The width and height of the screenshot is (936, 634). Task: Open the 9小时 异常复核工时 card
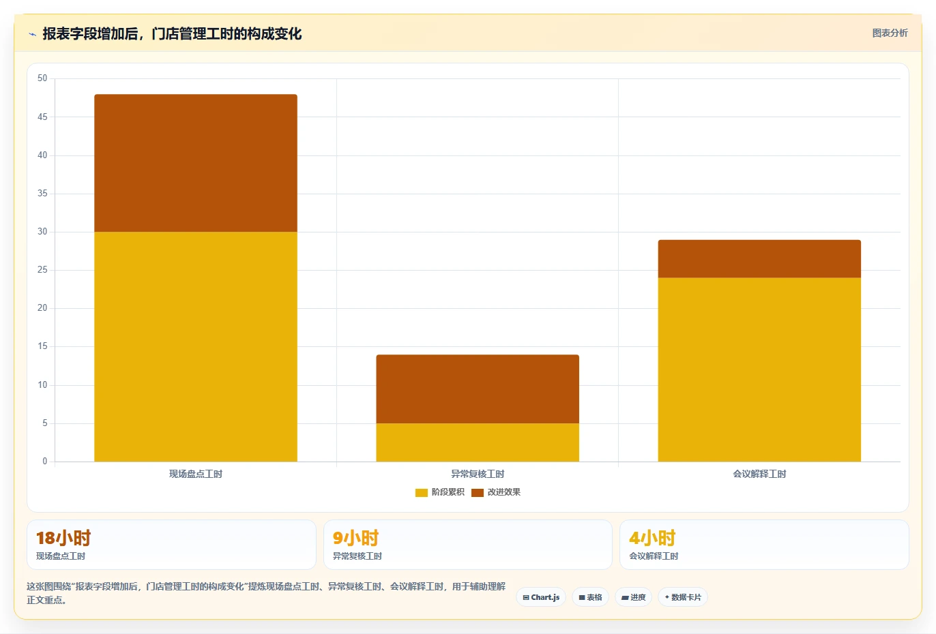pos(468,545)
